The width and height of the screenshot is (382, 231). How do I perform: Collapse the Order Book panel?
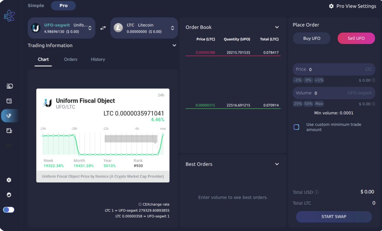(277, 27)
